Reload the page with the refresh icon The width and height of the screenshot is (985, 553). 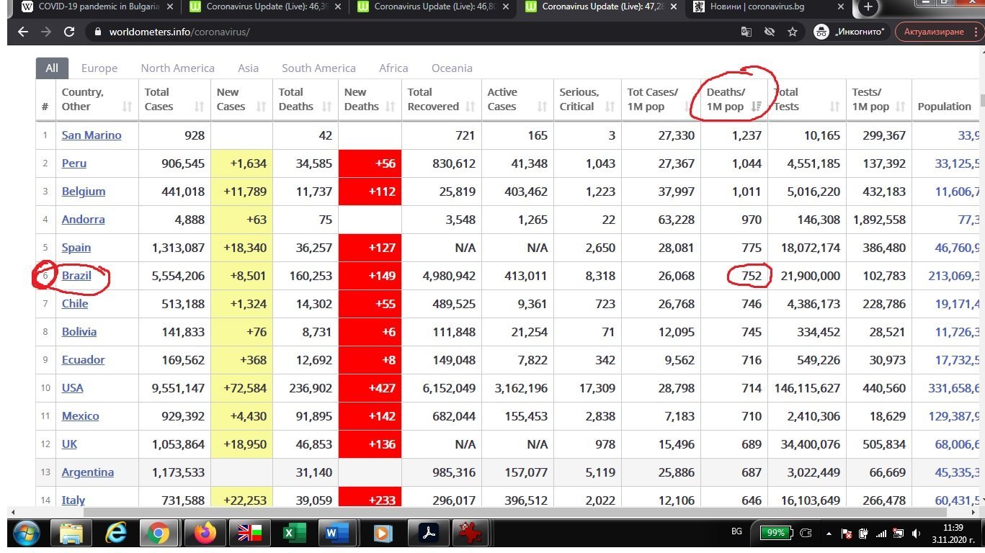tap(69, 32)
